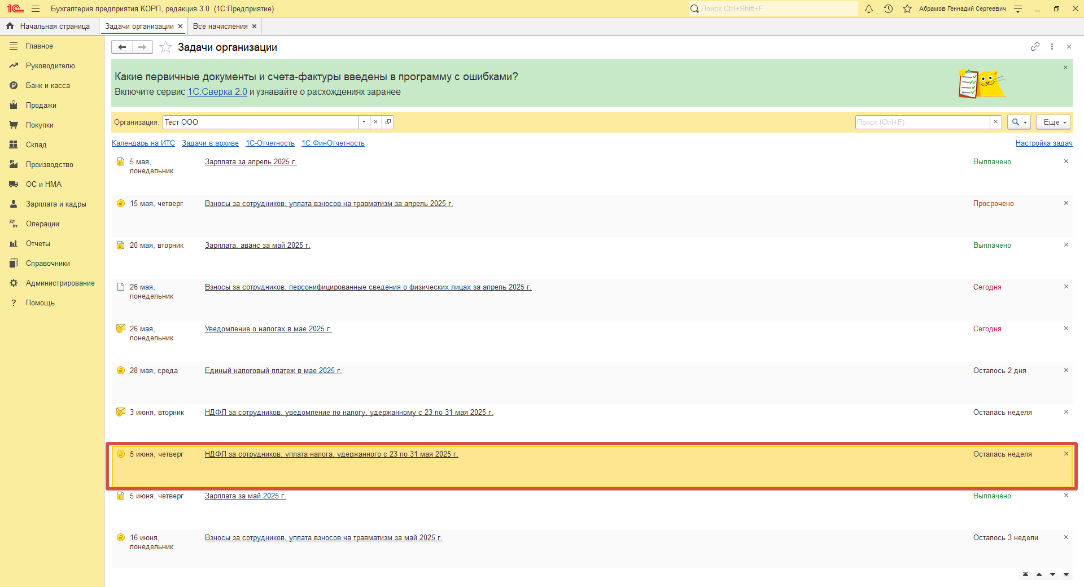Click the back navigation arrow button
The image size is (1084, 587).
(x=122, y=47)
